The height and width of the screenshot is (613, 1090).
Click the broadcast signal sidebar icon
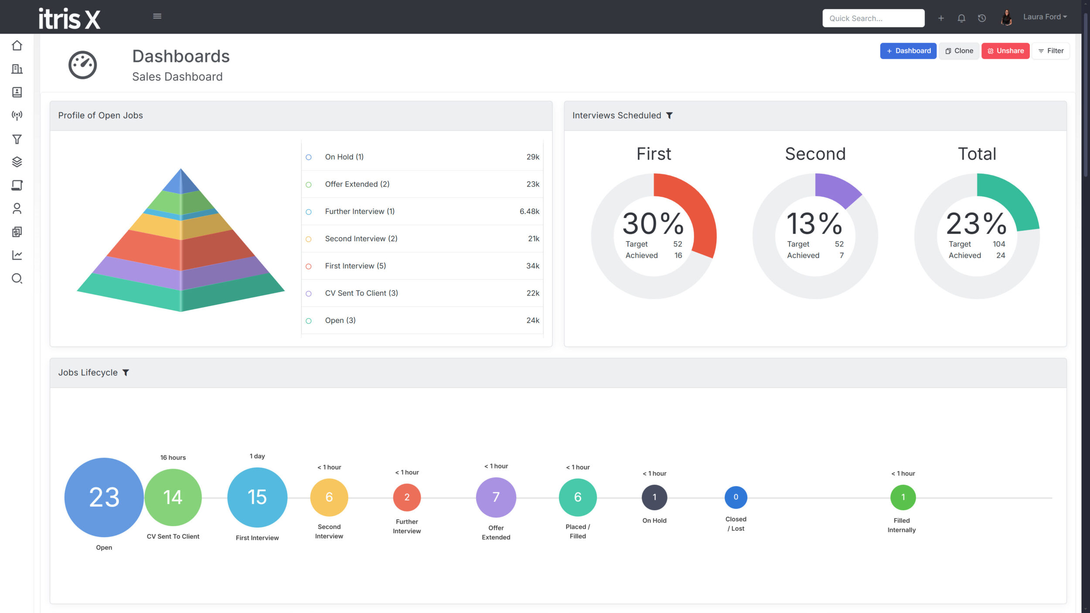(17, 116)
